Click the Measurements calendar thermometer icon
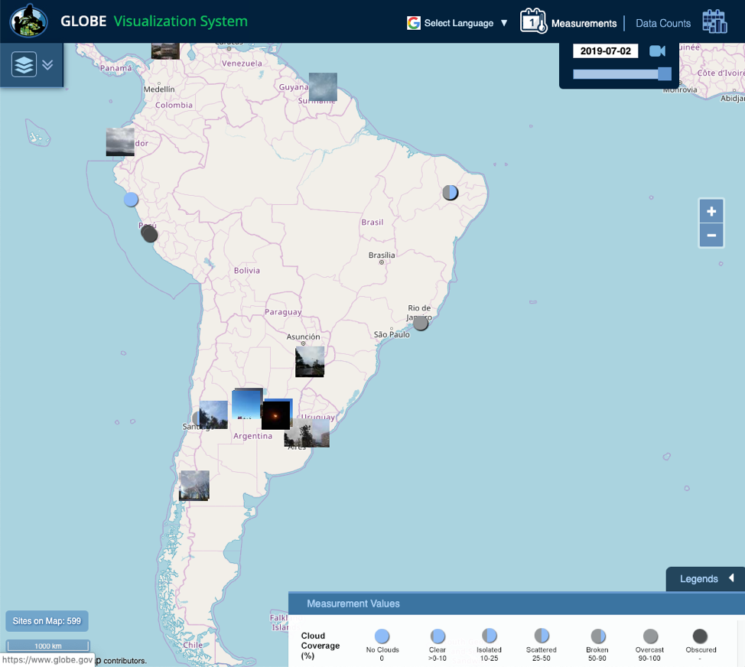745x667 pixels. pyautogui.click(x=533, y=21)
